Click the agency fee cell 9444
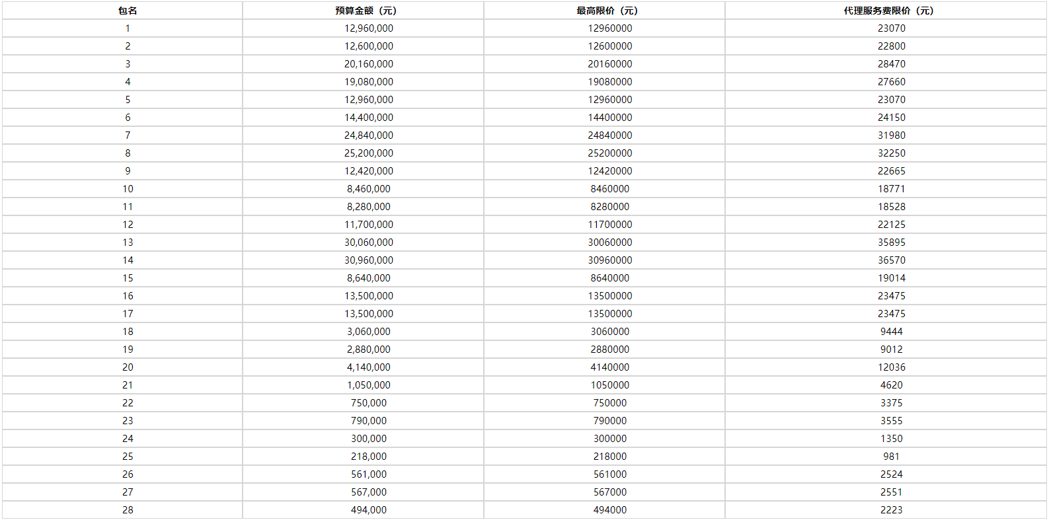 [891, 332]
